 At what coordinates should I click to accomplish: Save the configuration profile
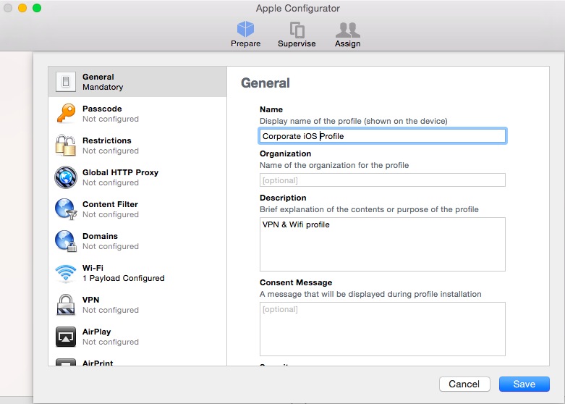pos(524,384)
